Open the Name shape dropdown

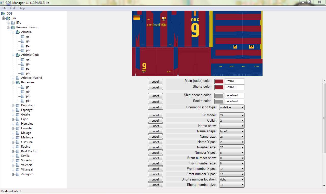coord(231,131)
